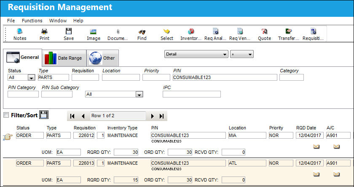Image resolution: width=354 pixels, height=187 pixels.
Task: Open the Notes toolbar icon
Action: click(x=20, y=34)
